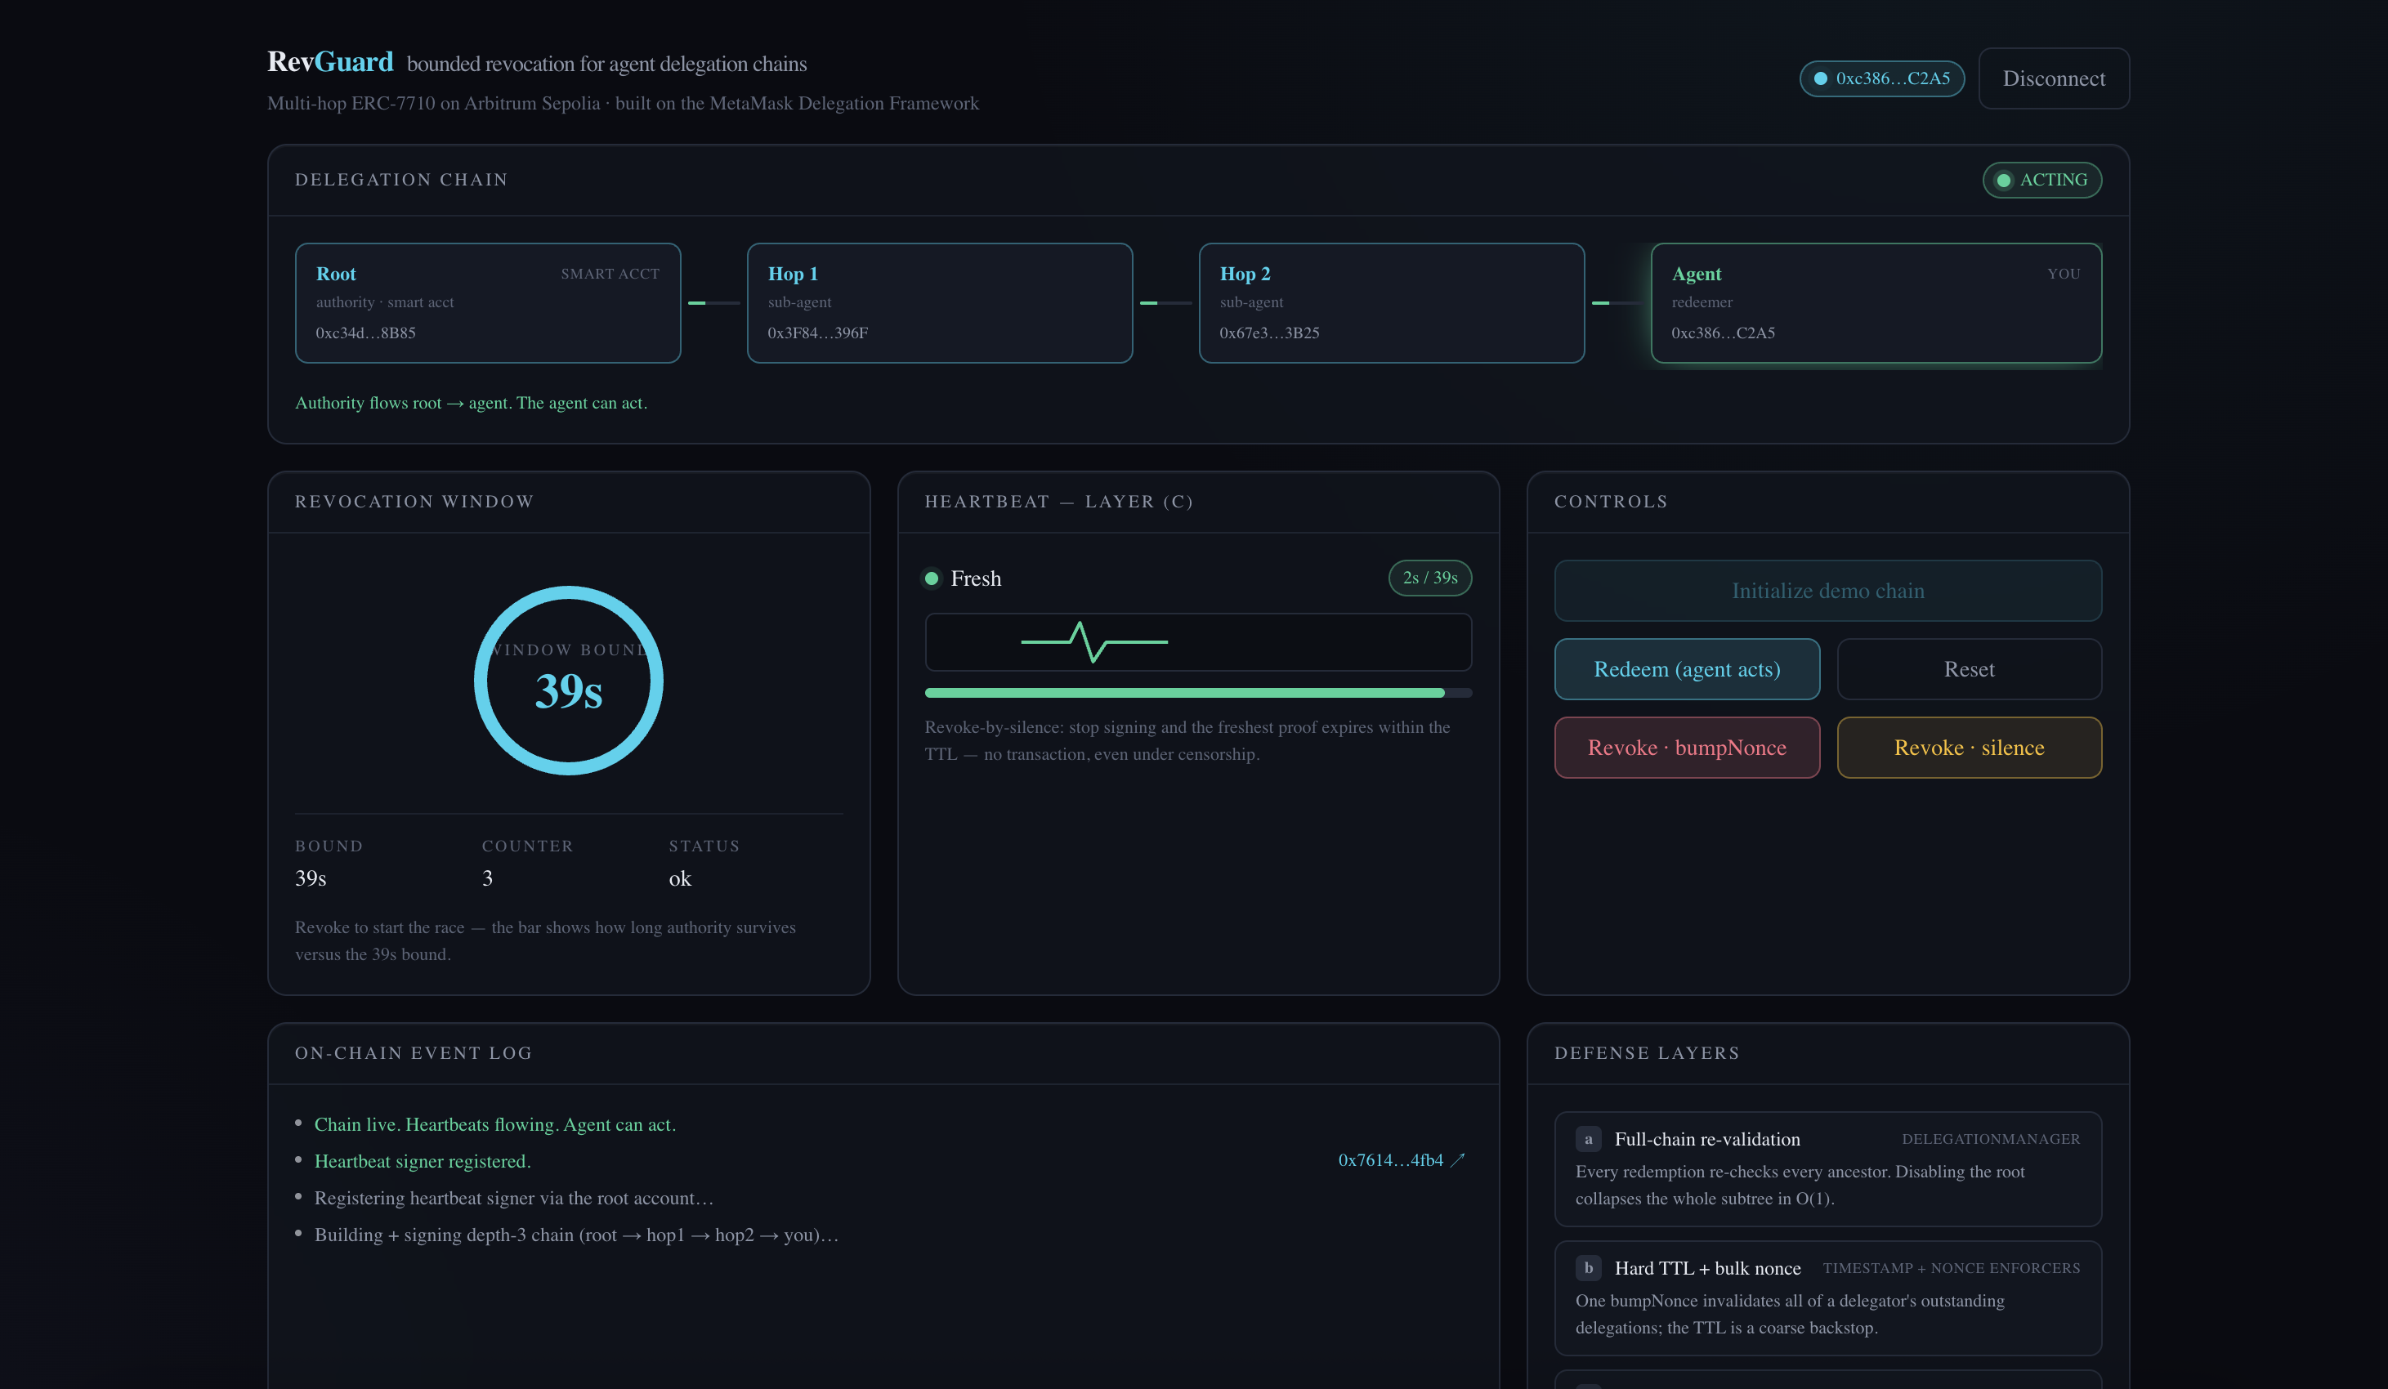Click the 39s window bound ring

[x=569, y=681]
